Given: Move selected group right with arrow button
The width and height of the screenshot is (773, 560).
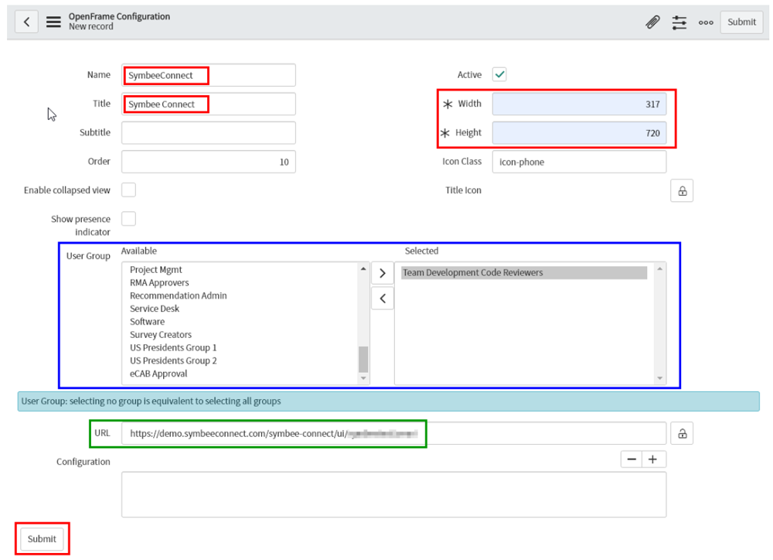Looking at the screenshot, I should click(x=383, y=274).
